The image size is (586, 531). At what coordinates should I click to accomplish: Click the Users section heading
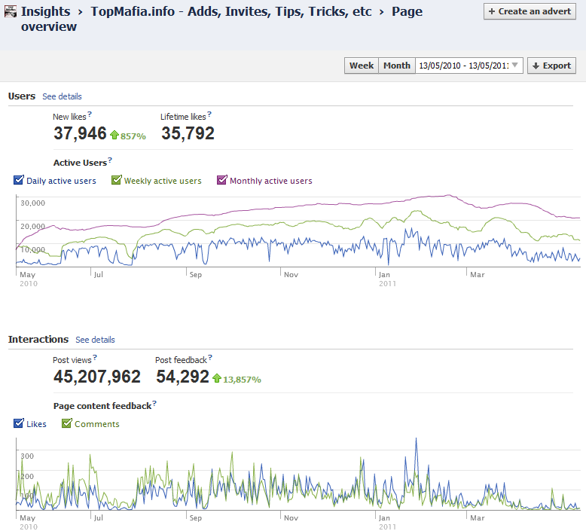click(22, 96)
